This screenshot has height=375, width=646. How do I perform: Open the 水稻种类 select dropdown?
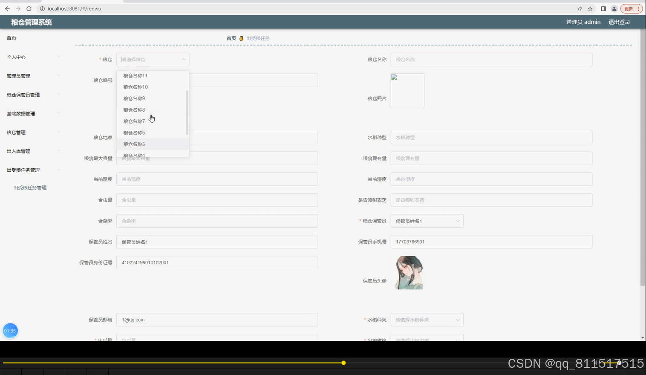tap(427, 320)
